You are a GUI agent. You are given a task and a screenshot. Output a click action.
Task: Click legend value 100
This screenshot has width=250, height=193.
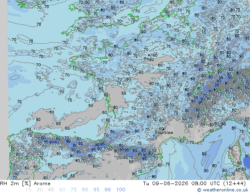(121, 190)
